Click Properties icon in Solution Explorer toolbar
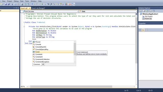The width and height of the screenshot is (163, 92). click(140, 11)
